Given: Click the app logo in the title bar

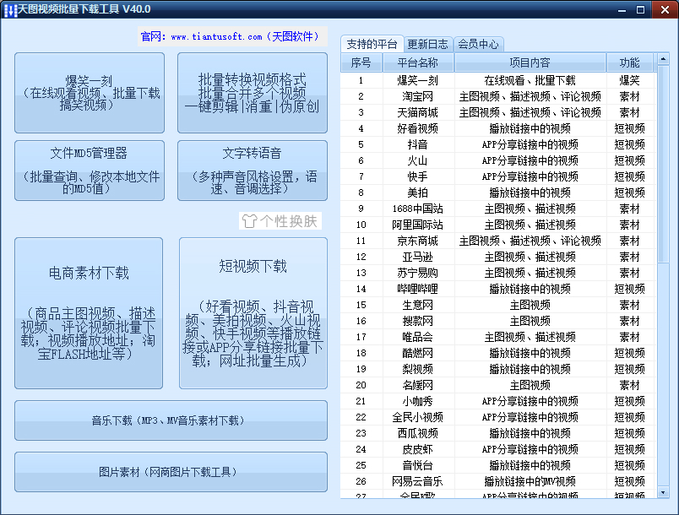Looking at the screenshot, I should [12, 8].
